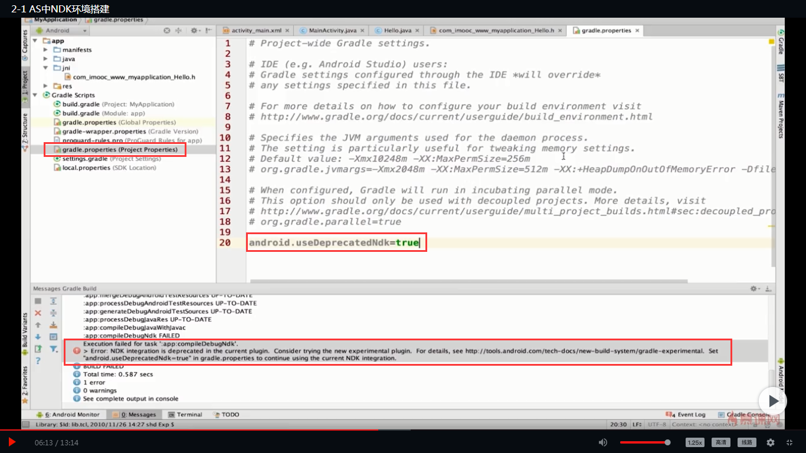806x453 pixels.
Task: Go to previous message with up arrow
Action: tap(38, 325)
